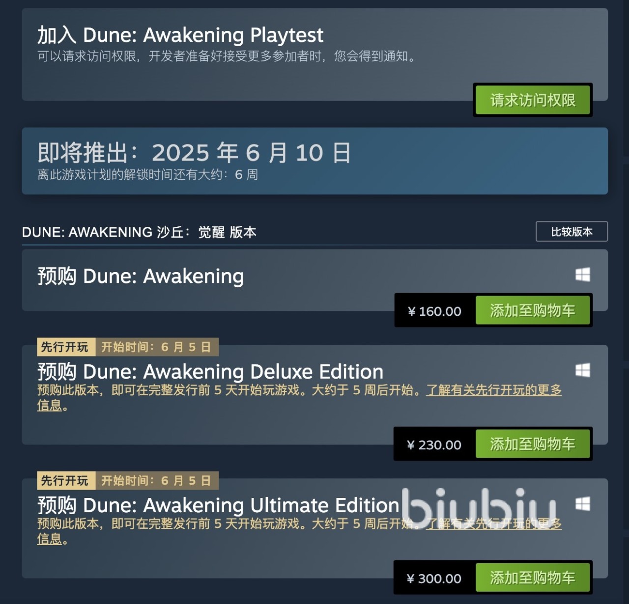
Task: Click Windows icon on standard edition
Action: pos(583,275)
